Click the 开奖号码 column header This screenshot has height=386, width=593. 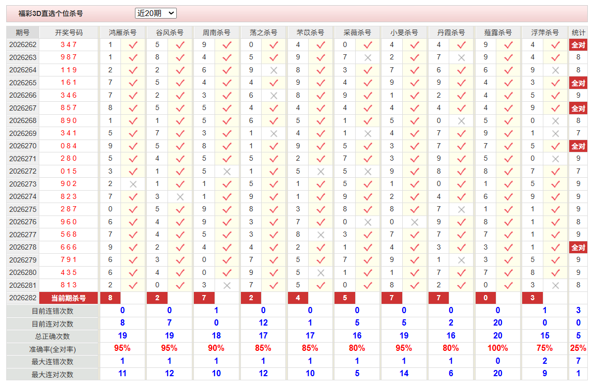68,33
